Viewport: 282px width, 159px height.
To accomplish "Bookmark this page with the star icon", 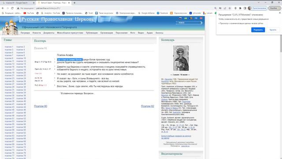I will [x=230, y=8].
